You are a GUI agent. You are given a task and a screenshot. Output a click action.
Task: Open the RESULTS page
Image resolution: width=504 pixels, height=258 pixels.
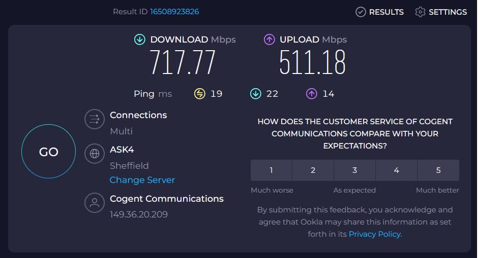379,12
